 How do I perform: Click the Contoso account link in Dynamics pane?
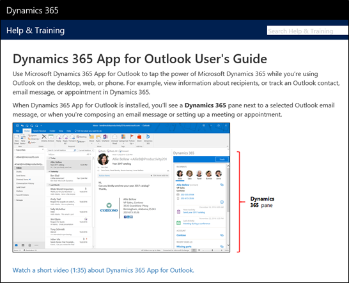(x=181, y=235)
